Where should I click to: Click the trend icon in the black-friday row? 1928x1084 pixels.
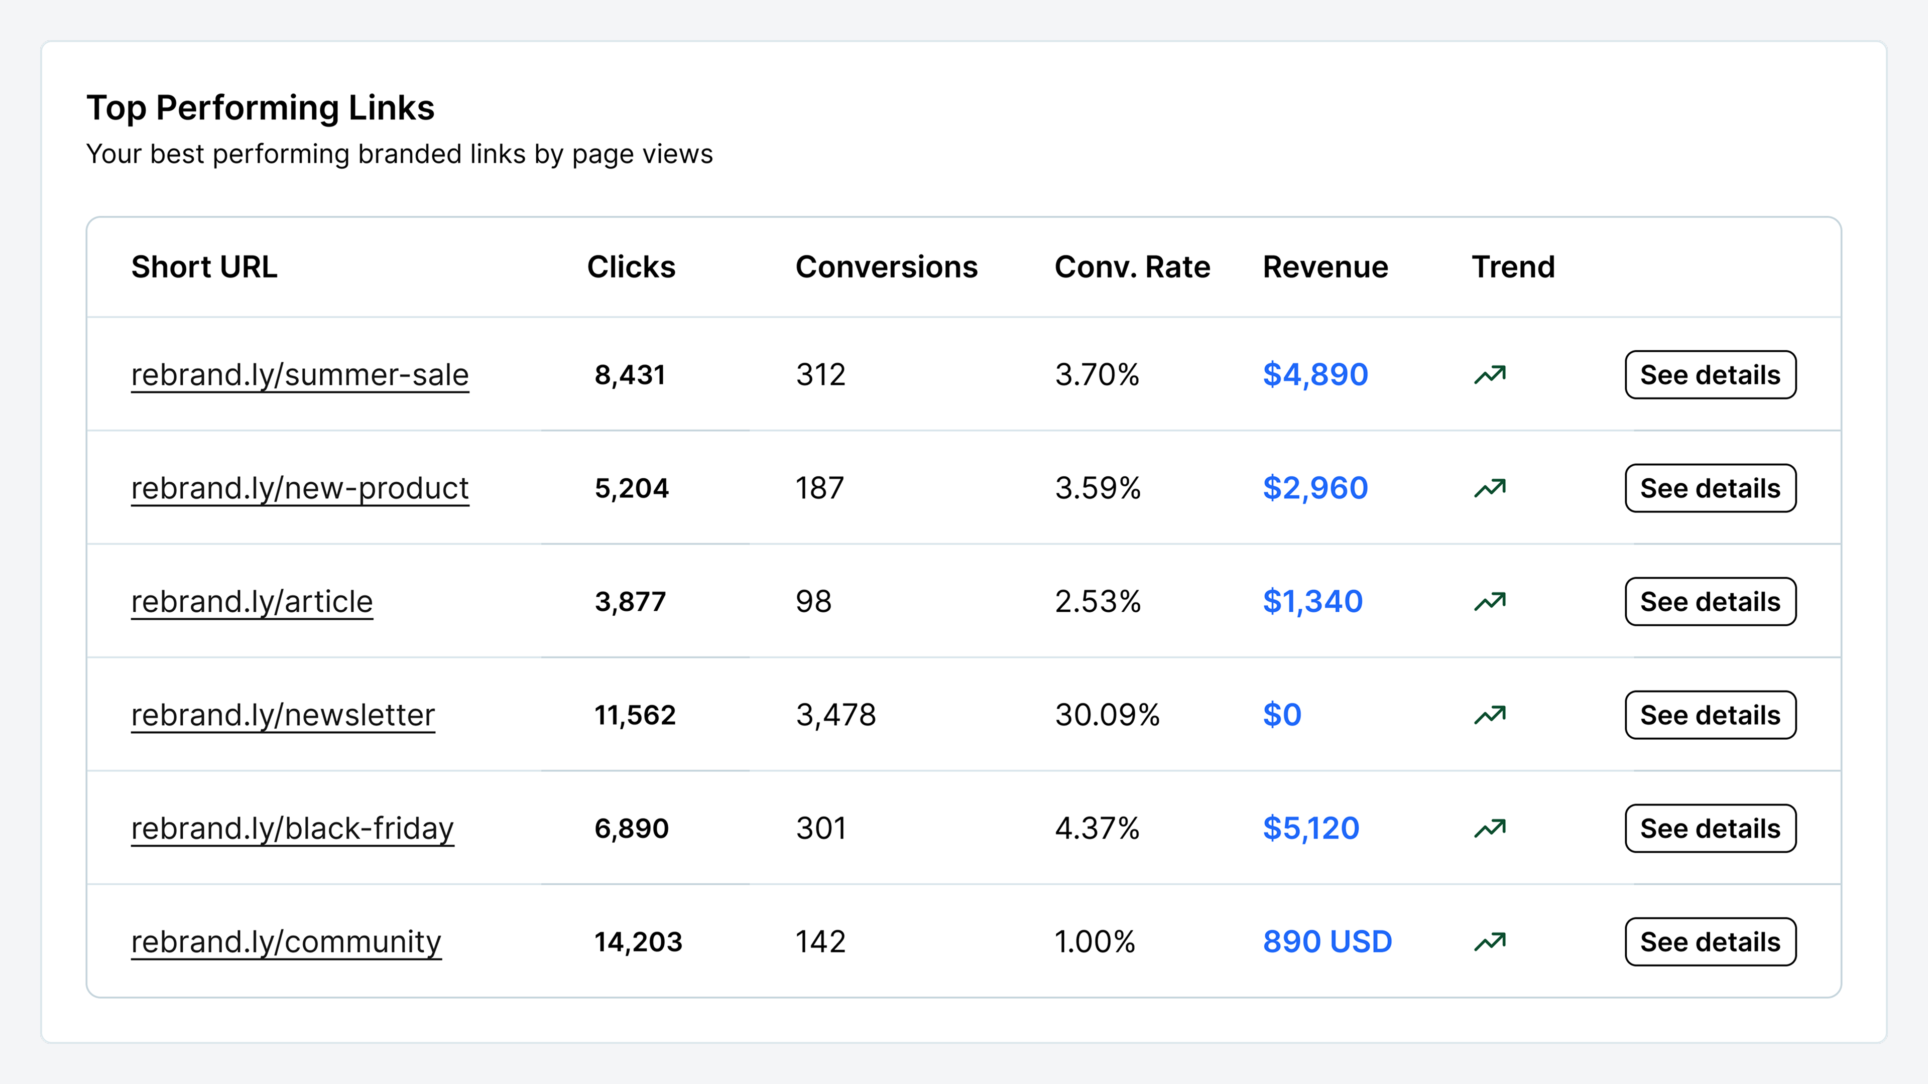1489,828
